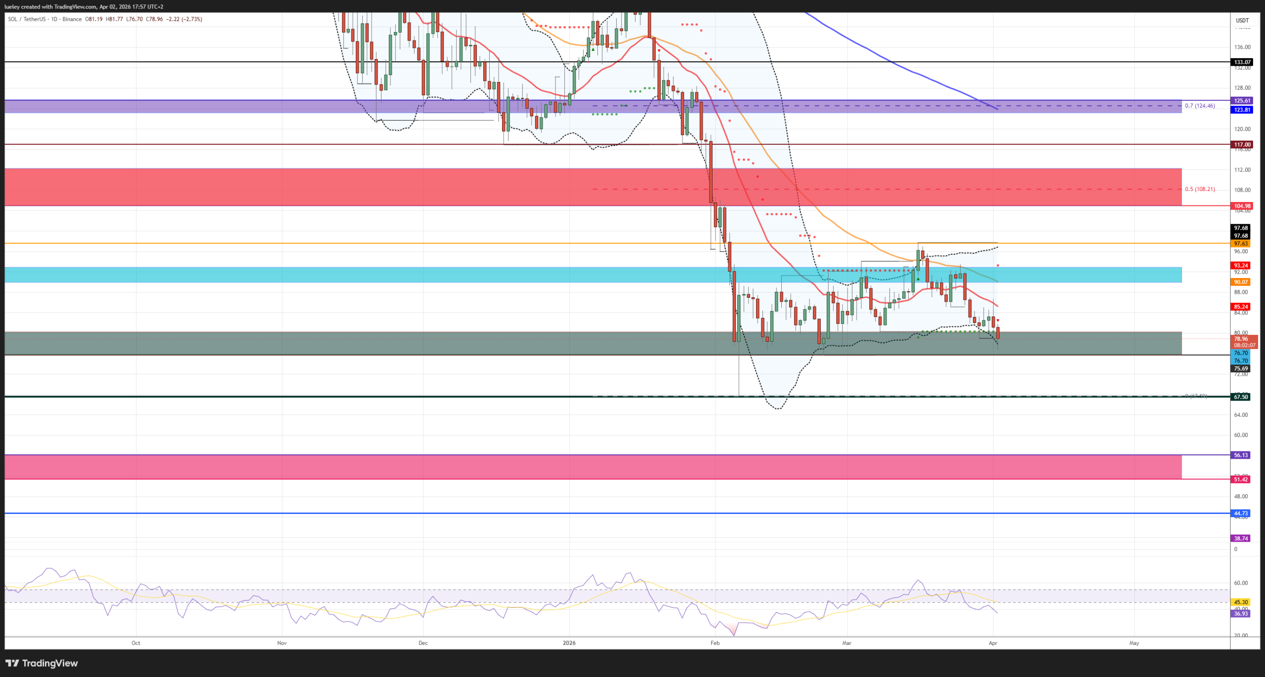Click the 97.63 orange price label

[1241, 243]
